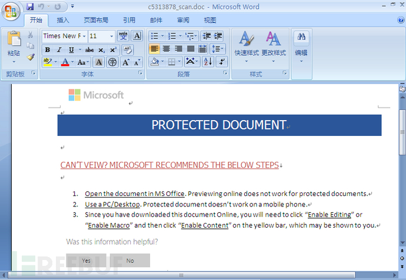Undo the last action

click(41, 6)
